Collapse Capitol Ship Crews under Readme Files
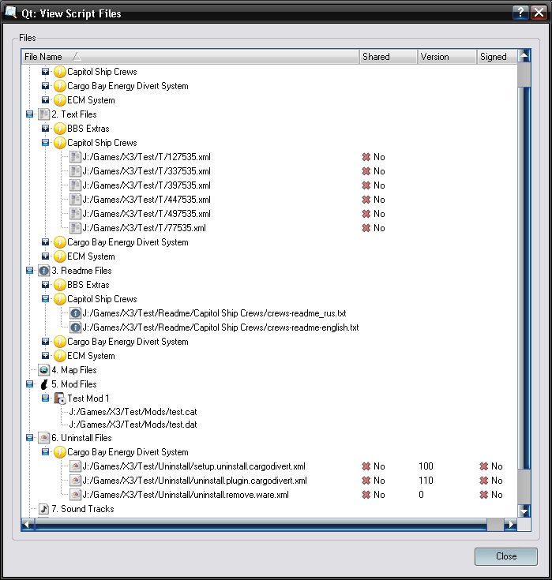The width and height of the screenshot is (552, 580). tap(45, 298)
